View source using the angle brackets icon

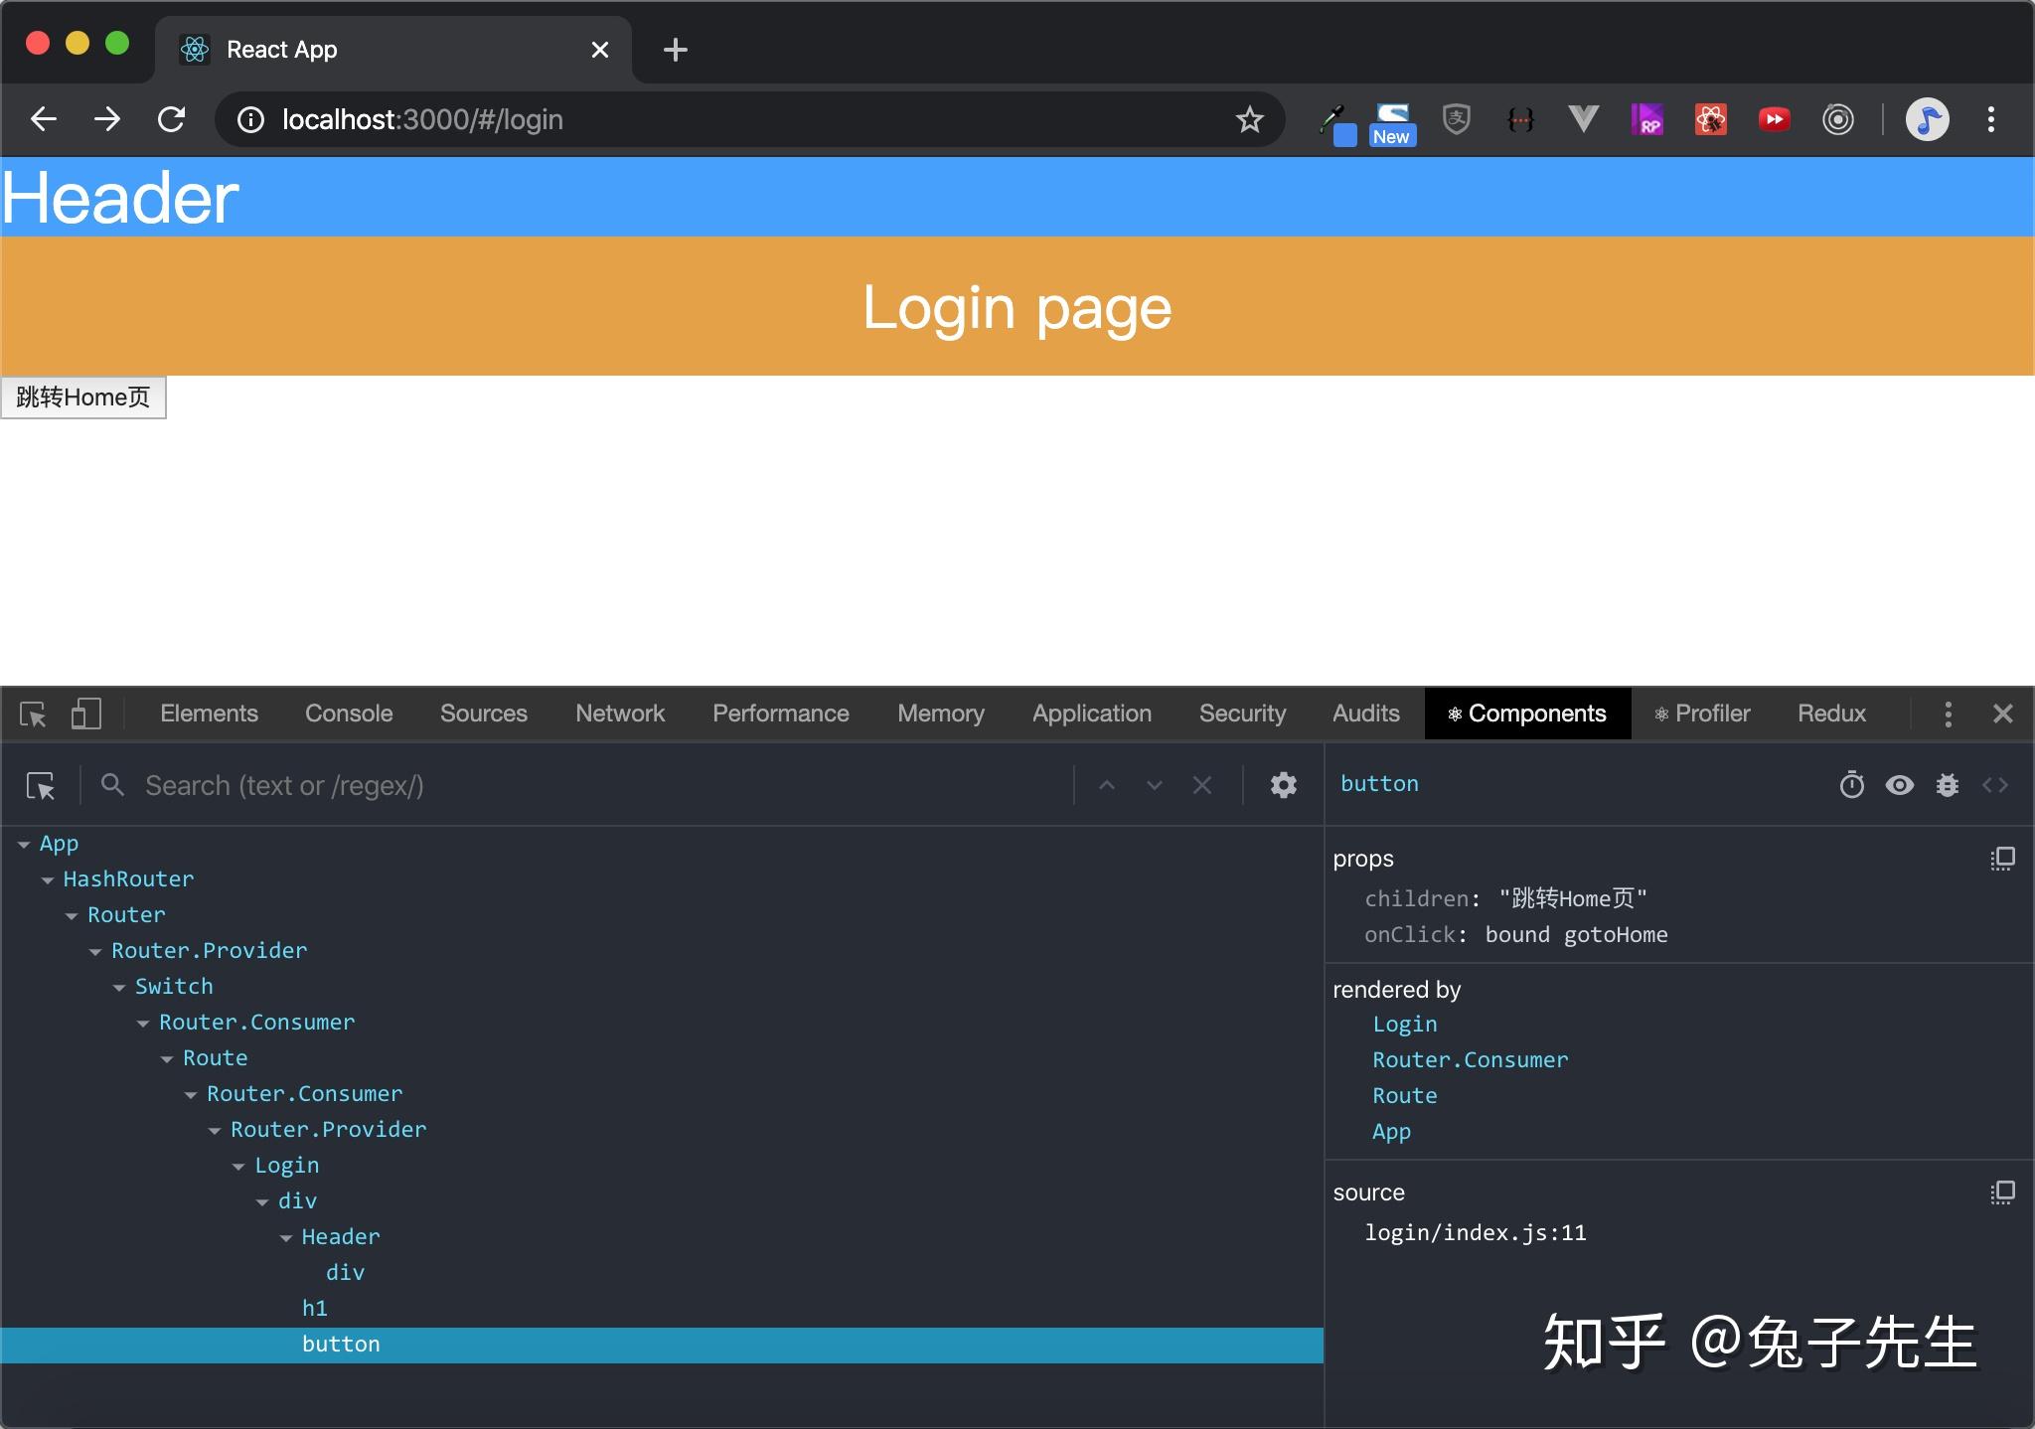coord(1994,785)
